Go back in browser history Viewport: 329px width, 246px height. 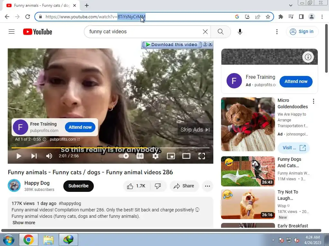pos(7,17)
